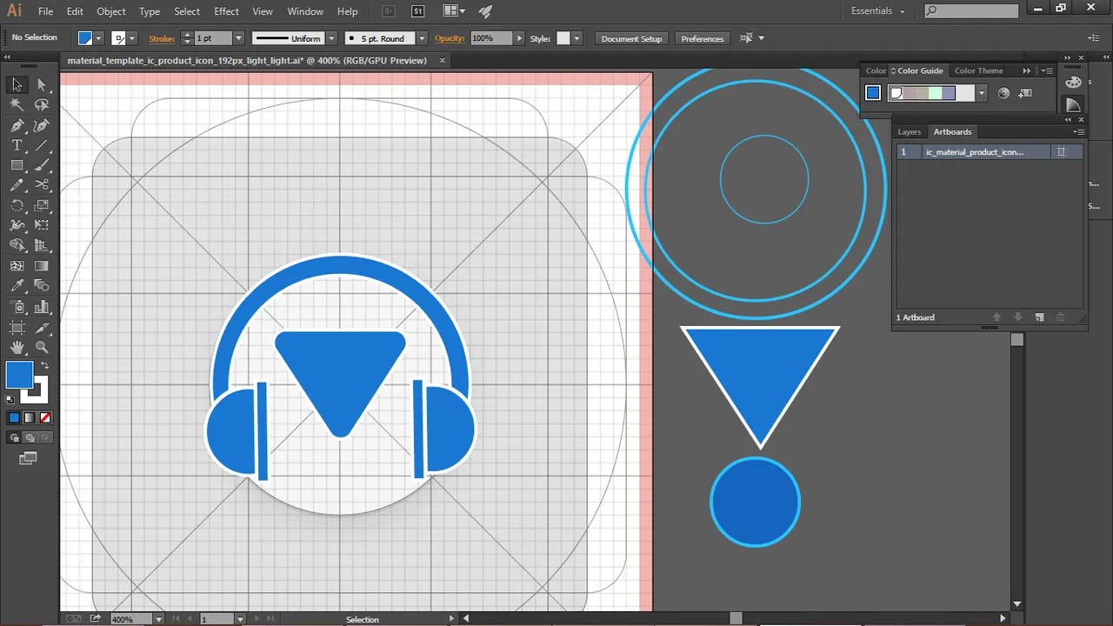Activate the Shape Builder tool
1113x626 pixels.
click(17, 246)
